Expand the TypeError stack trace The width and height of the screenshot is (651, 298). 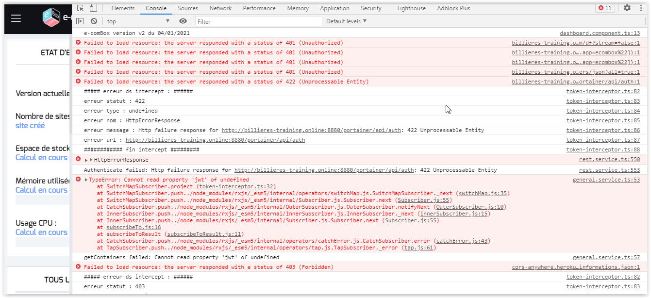click(86, 180)
